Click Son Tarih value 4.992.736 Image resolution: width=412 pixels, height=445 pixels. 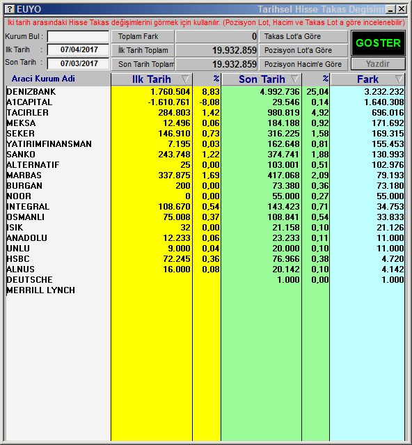click(280, 92)
